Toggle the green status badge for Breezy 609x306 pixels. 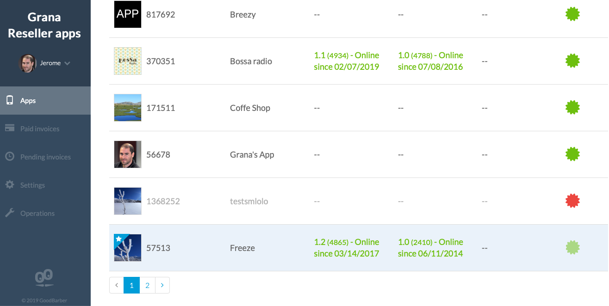tap(572, 14)
